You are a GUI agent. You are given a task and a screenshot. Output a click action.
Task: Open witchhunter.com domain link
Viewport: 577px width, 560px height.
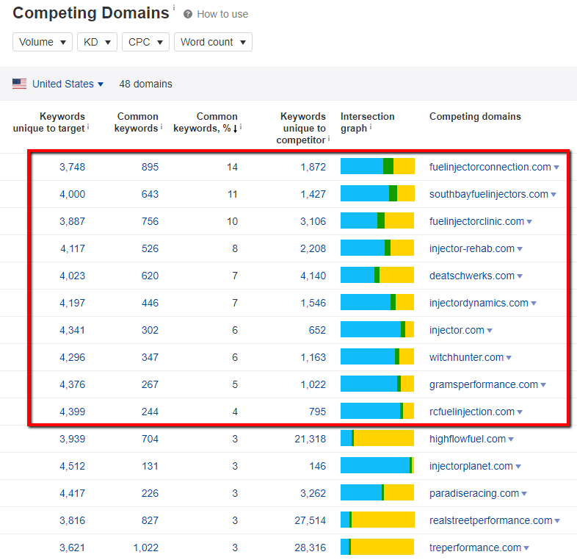tap(466, 357)
